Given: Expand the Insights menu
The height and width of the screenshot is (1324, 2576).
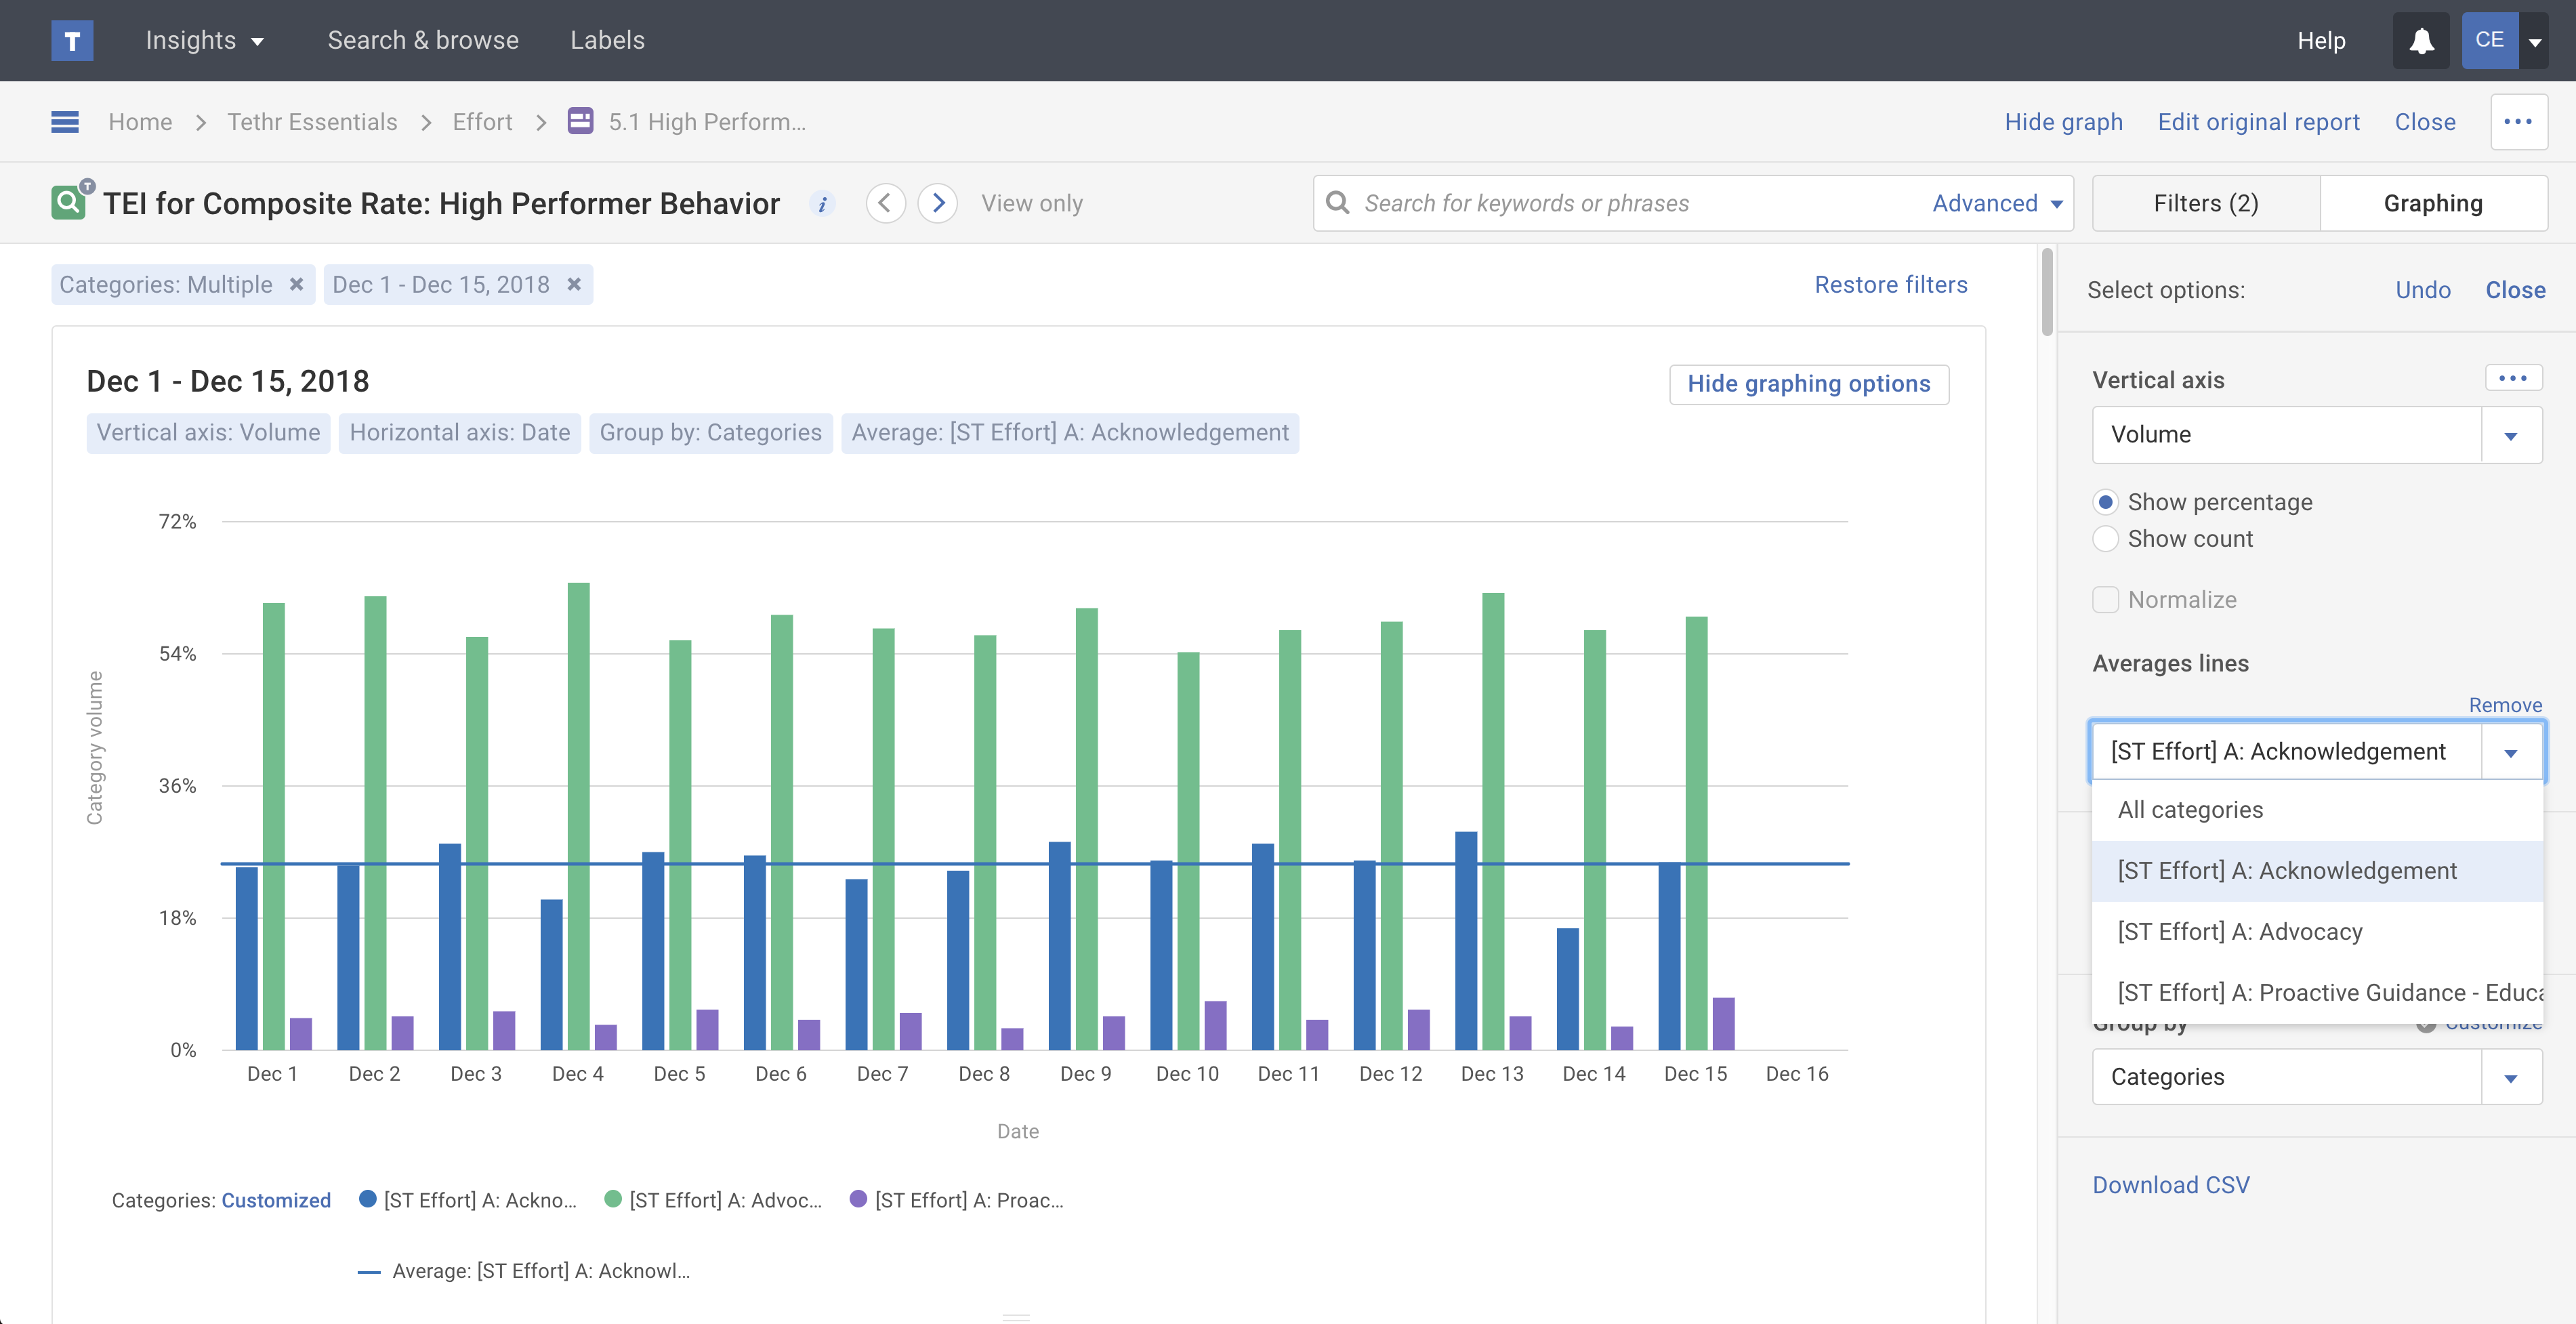Looking at the screenshot, I should 204,40.
